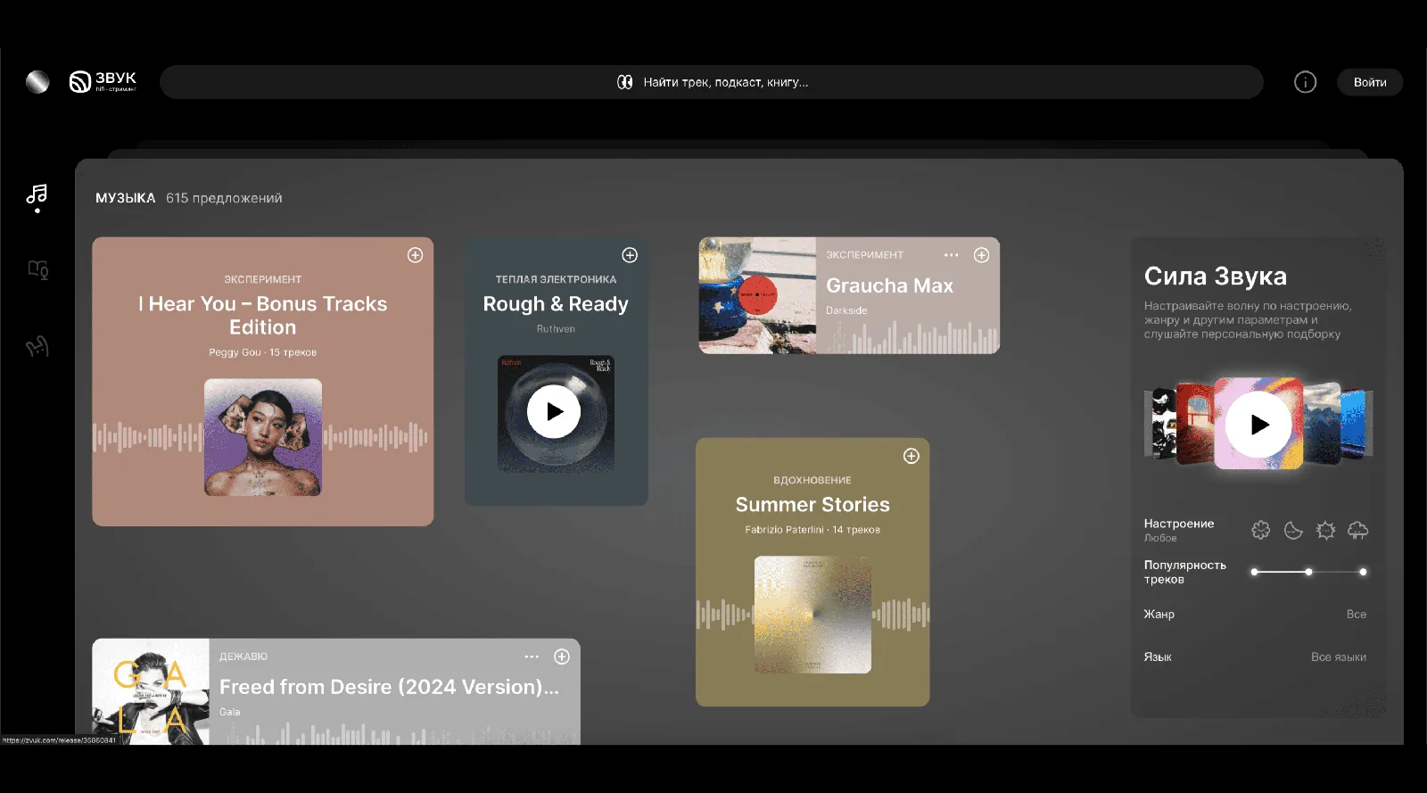Click Fabrizio Paterlini · 14 треков text
This screenshot has height=793, width=1427.
pyautogui.click(x=812, y=530)
